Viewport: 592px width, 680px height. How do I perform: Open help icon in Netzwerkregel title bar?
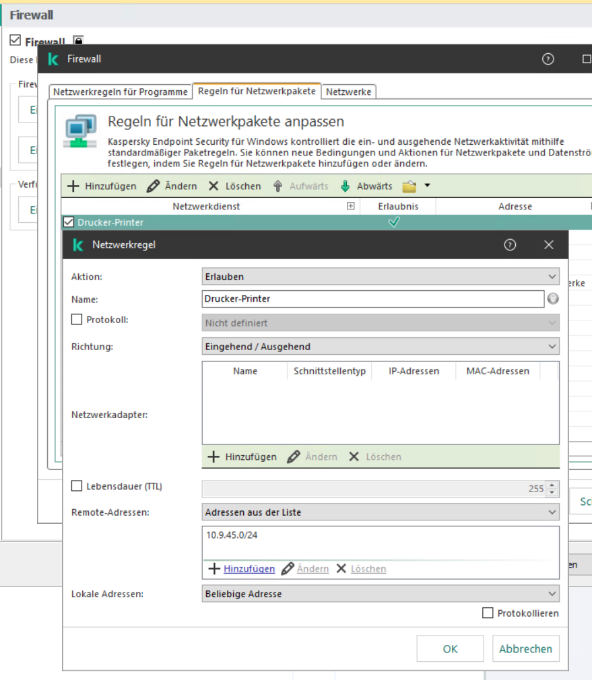(x=510, y=245)
